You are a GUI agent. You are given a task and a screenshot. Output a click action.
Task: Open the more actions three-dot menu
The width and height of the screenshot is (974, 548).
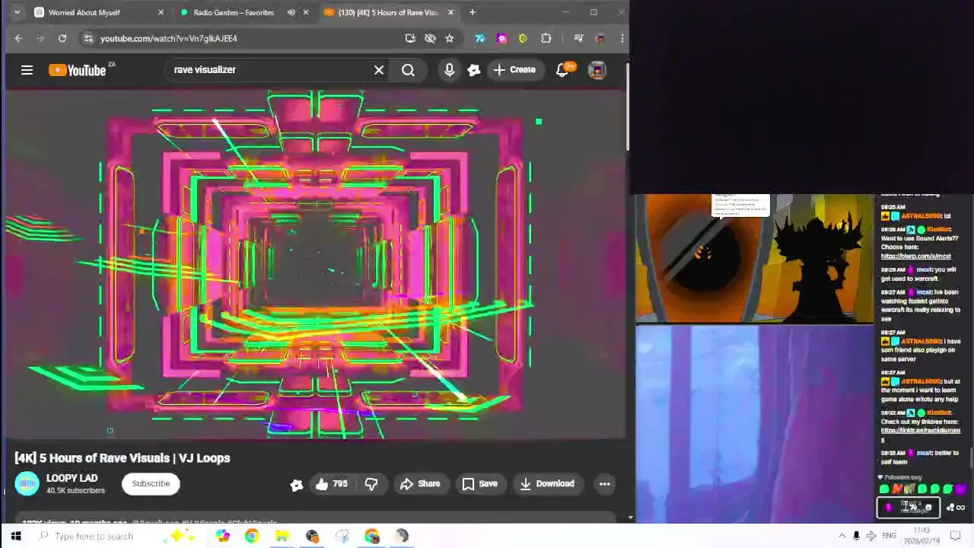(x=605, y=484)
